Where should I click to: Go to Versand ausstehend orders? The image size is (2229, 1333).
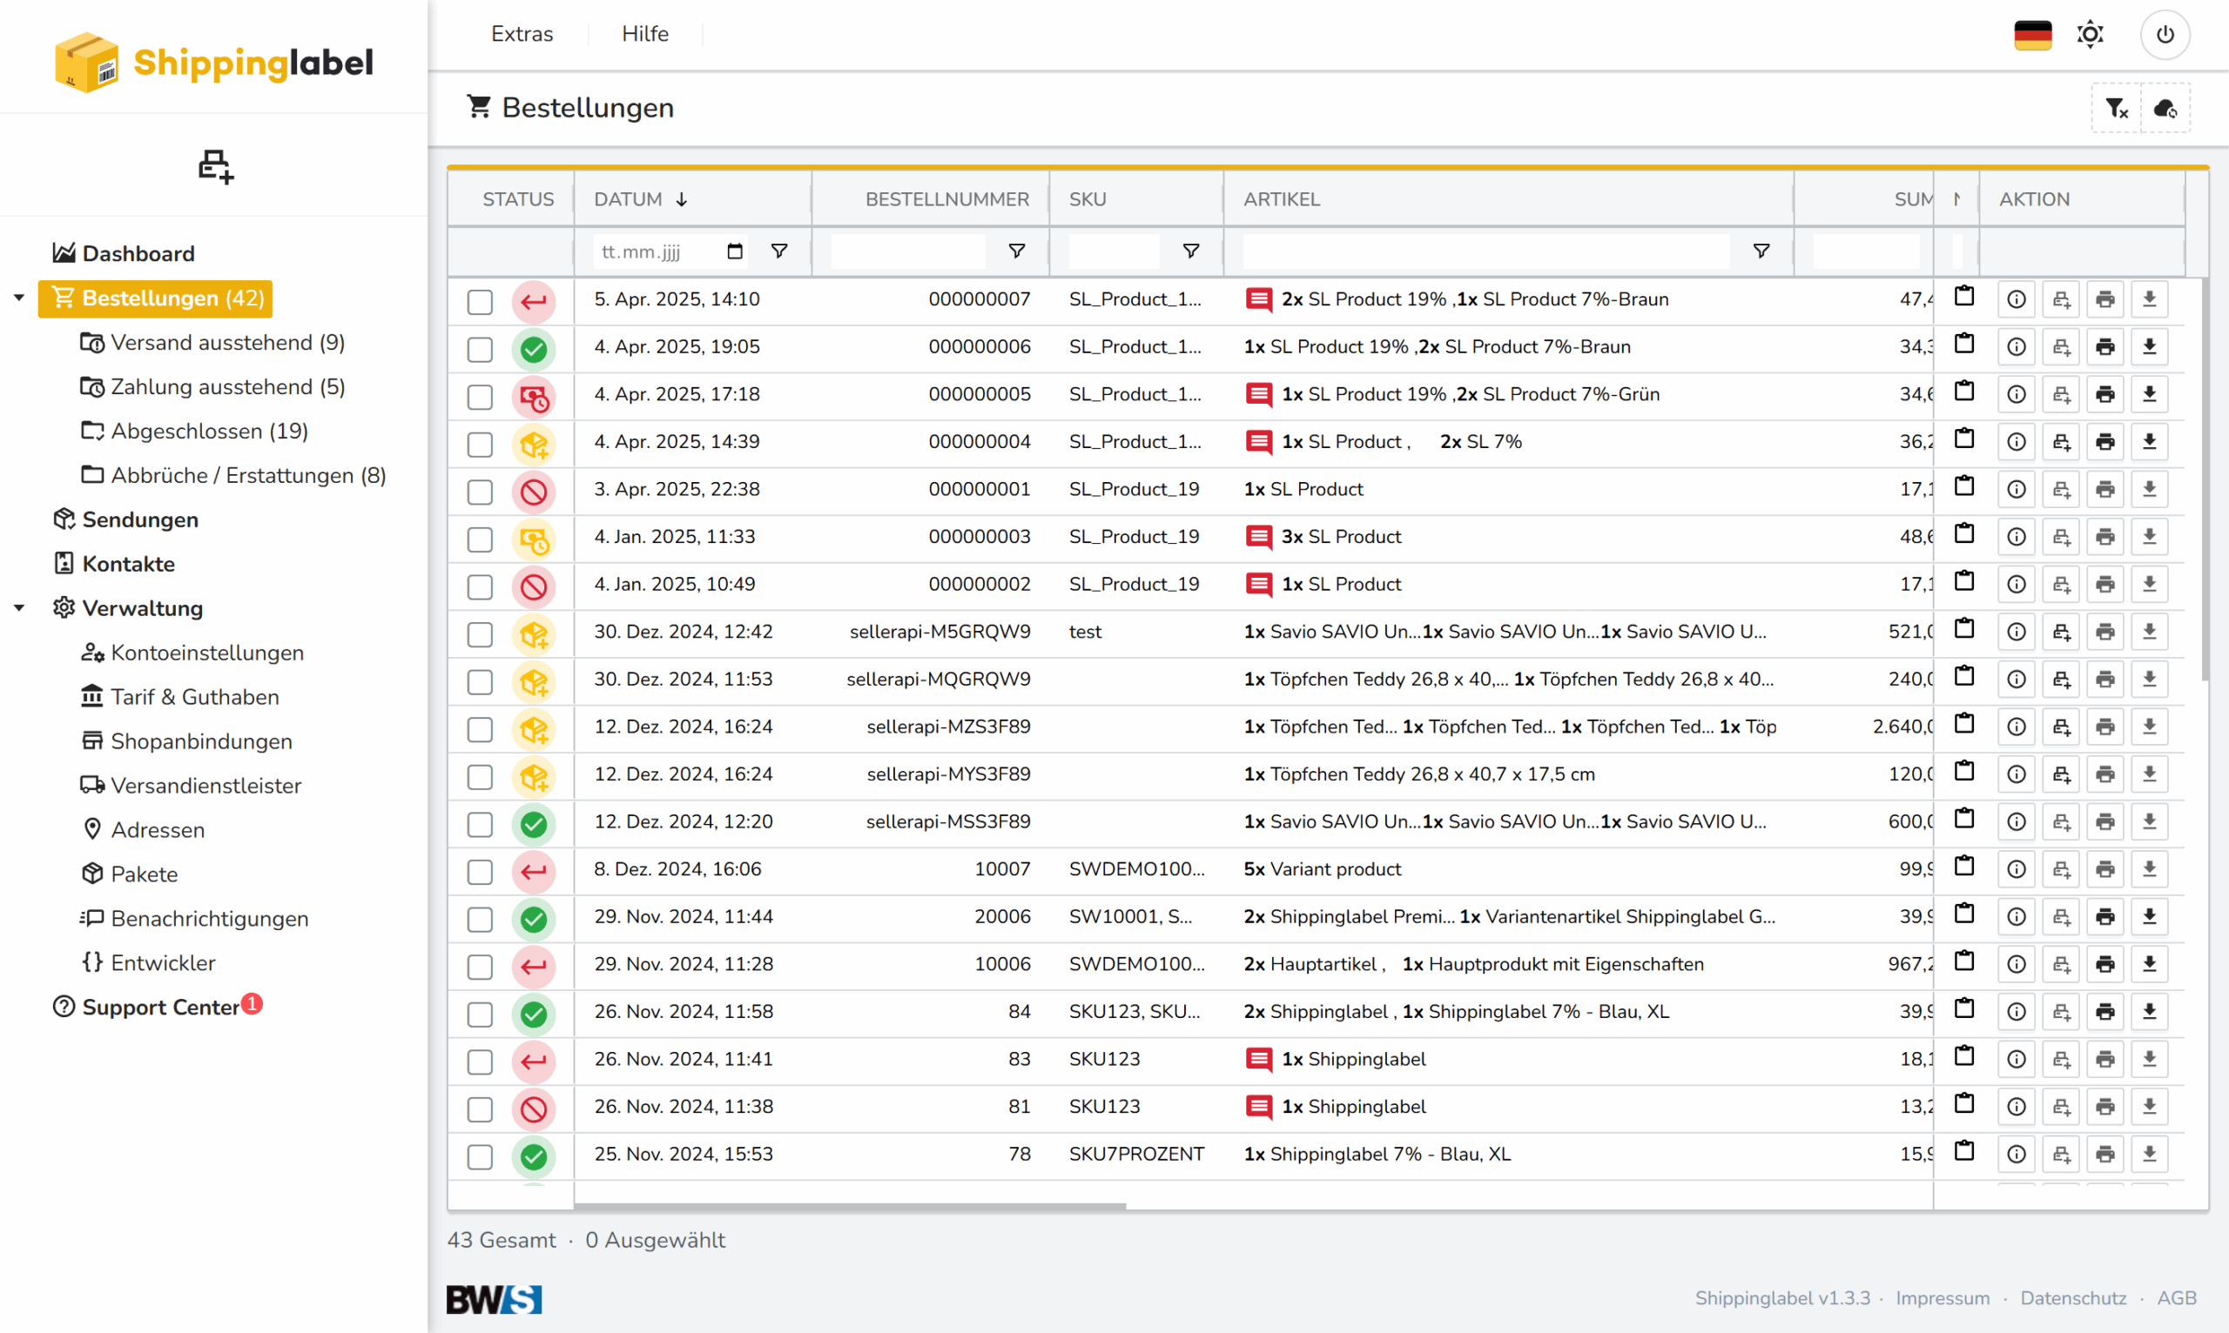[226, 343]
